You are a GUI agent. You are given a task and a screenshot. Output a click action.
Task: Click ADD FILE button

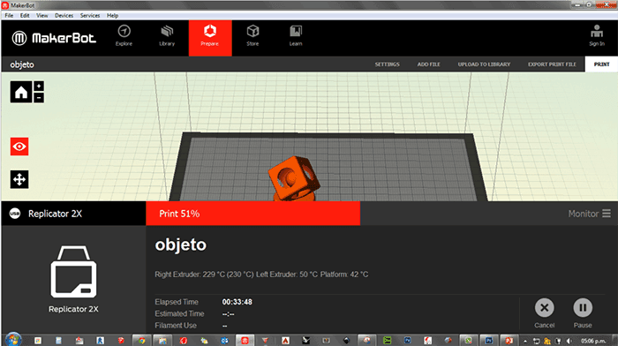[429, 64]
